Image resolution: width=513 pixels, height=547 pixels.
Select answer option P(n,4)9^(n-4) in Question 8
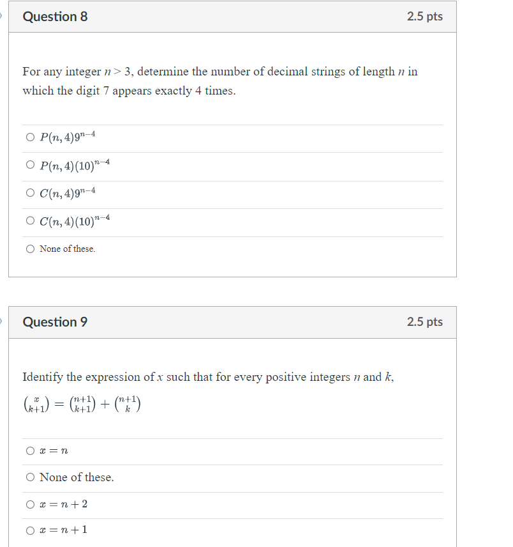[x=30, y=136]
